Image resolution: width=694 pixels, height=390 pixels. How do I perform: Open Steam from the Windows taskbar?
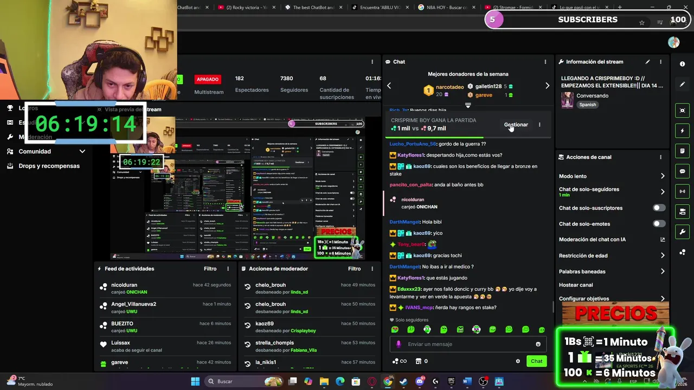pyautogui.click(x=403, y=381)
